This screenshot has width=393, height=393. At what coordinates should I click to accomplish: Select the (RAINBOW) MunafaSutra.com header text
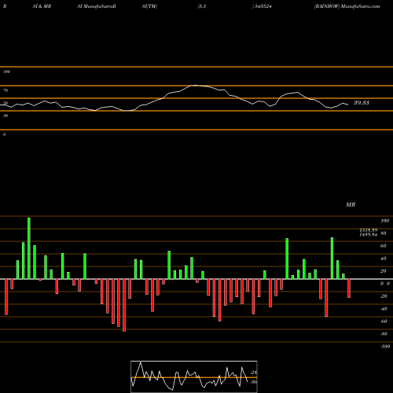(347, 6)
